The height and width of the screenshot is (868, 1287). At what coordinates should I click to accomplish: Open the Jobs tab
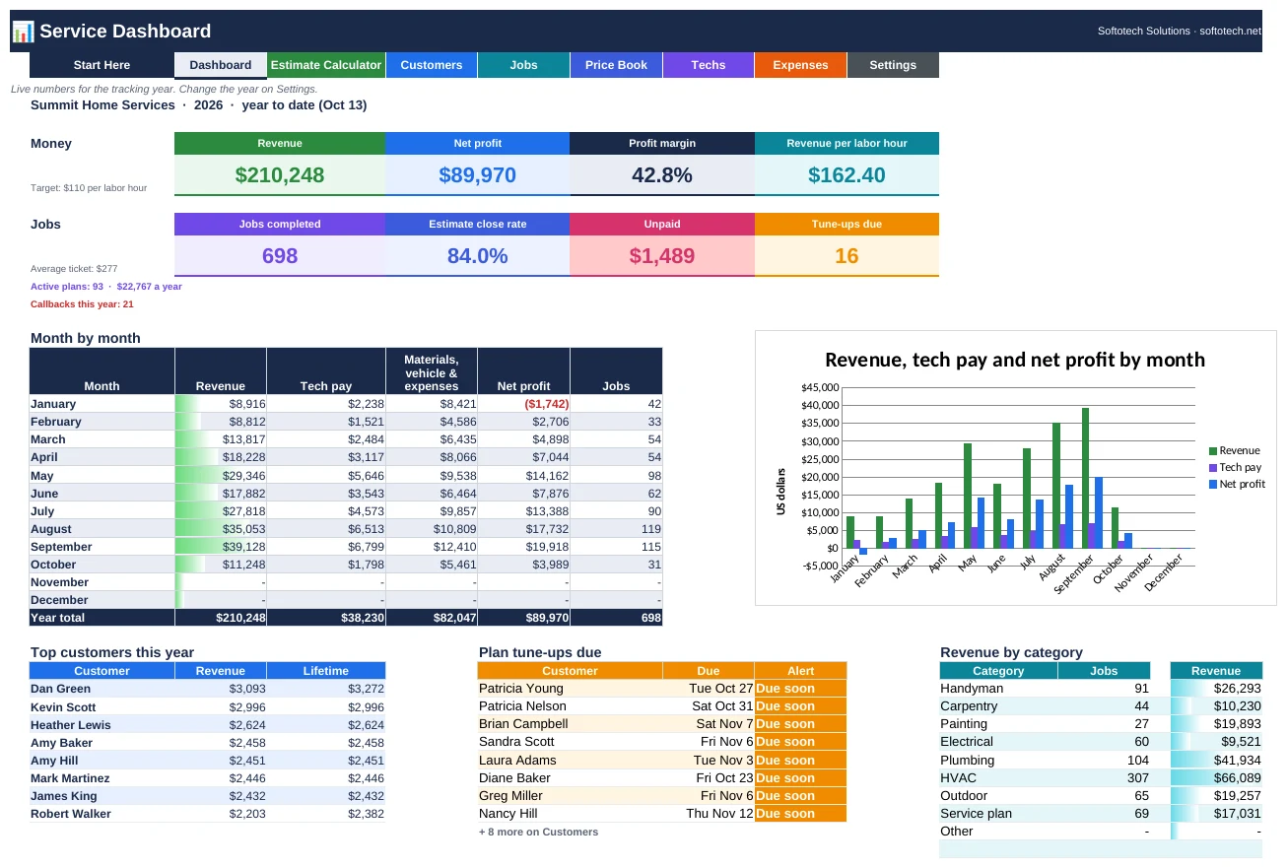524,65
